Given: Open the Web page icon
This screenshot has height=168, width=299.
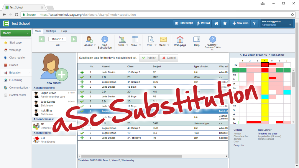Looking at the screenshot, I should pos(180,39).
